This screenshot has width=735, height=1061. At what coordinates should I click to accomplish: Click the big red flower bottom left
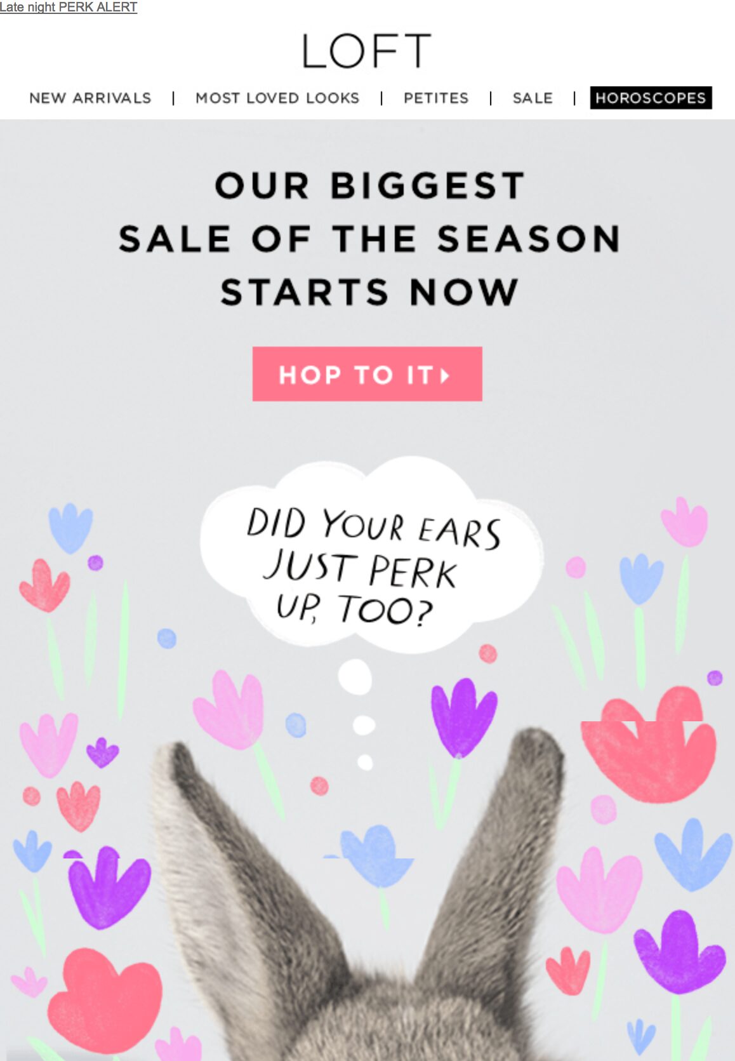point(105,1001)
